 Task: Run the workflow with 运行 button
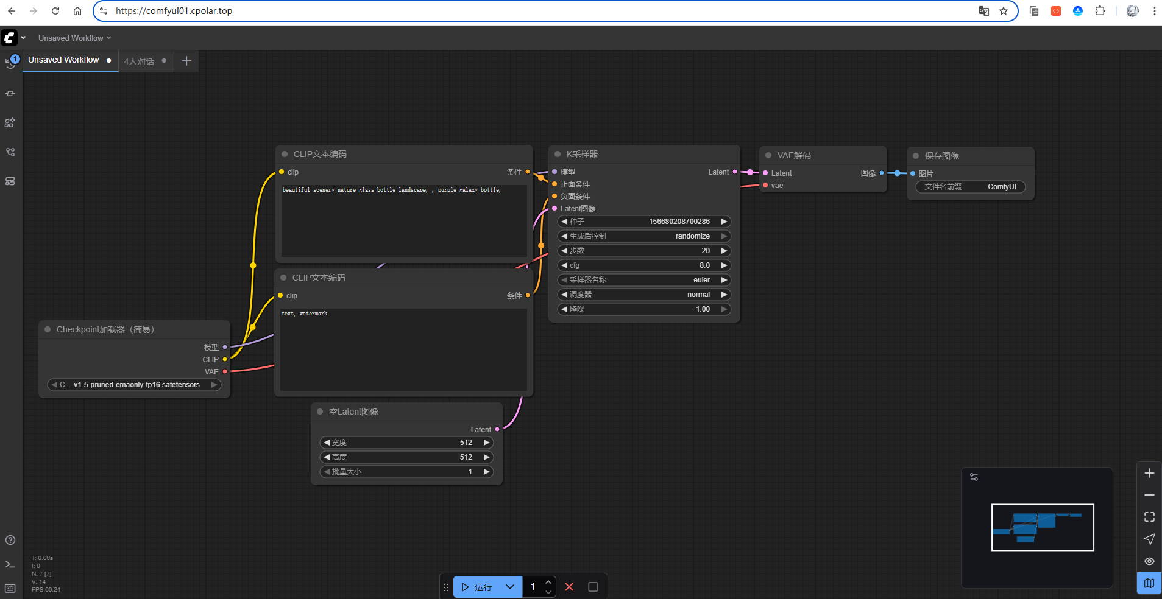pyautogui.click(x=476, y=587)
